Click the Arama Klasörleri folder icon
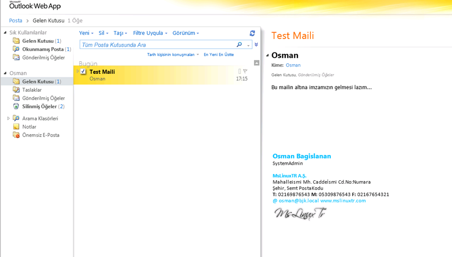The height and width of the screenshot is (257, 452). pyautogui.click(x=16, y=118)
